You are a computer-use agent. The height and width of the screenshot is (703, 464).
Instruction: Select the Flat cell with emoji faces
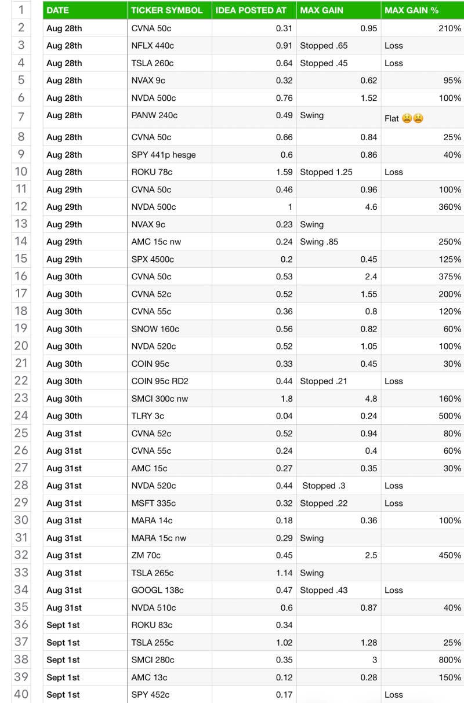click(x=422, y=118)
